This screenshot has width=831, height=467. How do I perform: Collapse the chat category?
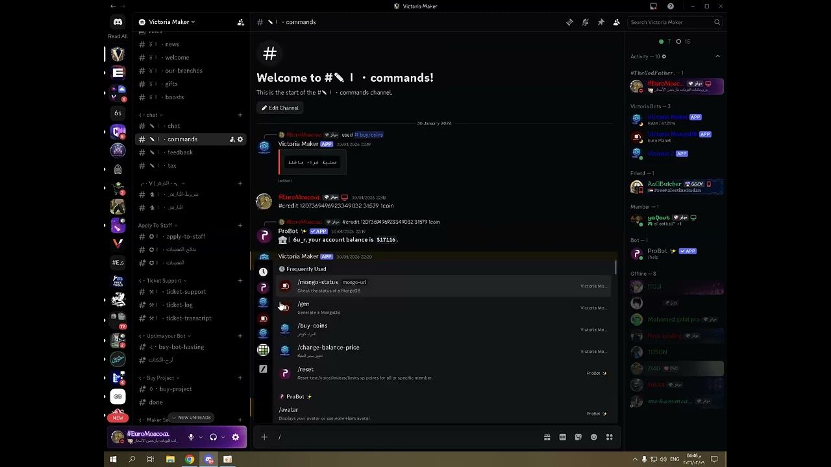pos(151,115)
